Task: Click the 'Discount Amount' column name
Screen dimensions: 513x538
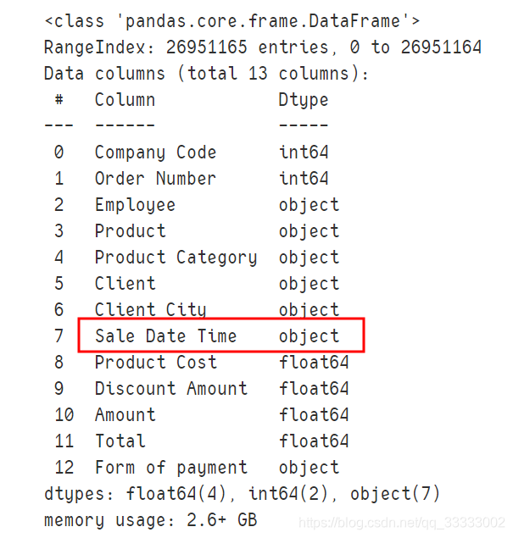Action: [x=171, y=388]
